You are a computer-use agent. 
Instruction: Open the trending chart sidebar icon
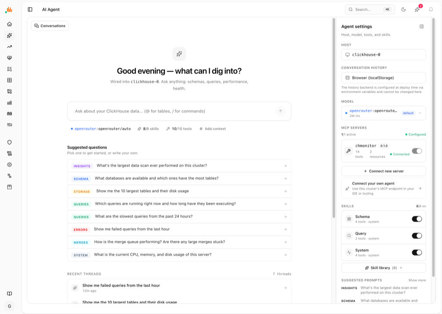pos(9,47)
